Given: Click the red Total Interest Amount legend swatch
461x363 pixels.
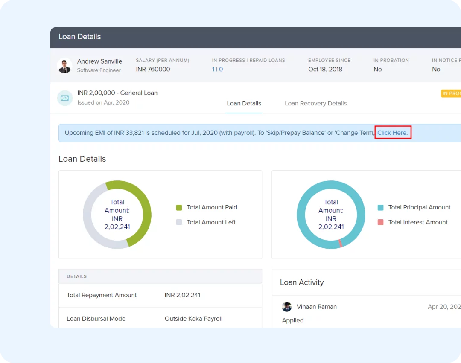Looking at the screenshot, I should [x=380, y=222].
